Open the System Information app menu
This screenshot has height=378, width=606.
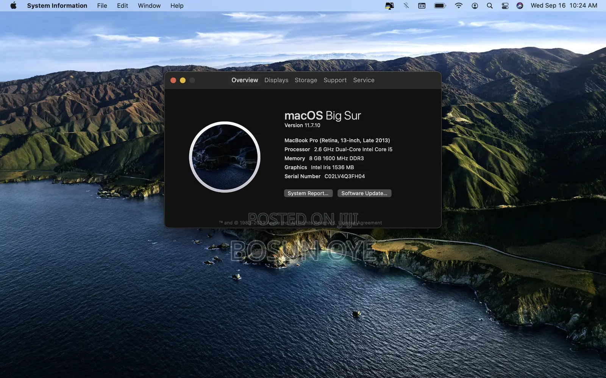[57, 6]
